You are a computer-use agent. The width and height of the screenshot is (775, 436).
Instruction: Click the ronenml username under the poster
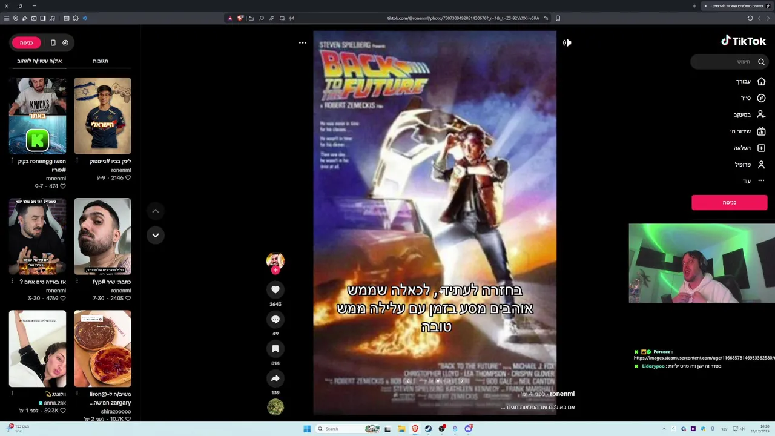tap(562, 394)
